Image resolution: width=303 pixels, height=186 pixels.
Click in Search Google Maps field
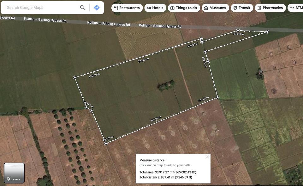click(41, 8)
